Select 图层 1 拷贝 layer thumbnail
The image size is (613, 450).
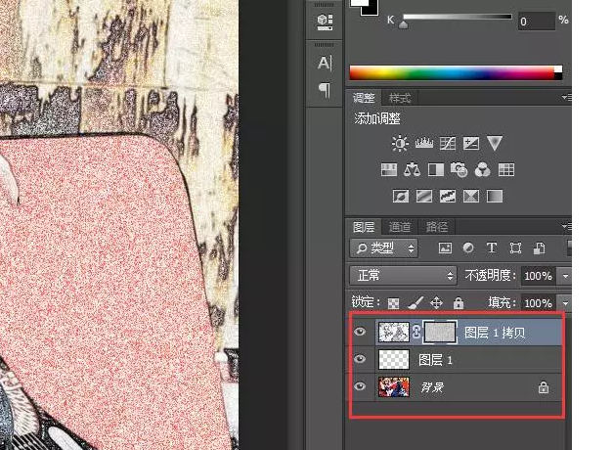point(394,332)
